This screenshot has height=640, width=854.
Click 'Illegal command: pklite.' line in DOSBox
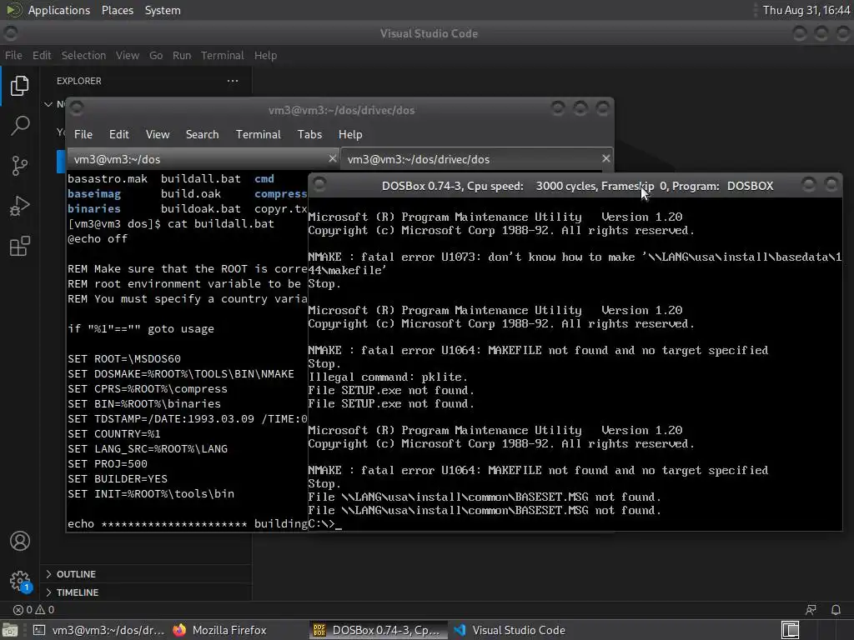click(x=388, y=377)
